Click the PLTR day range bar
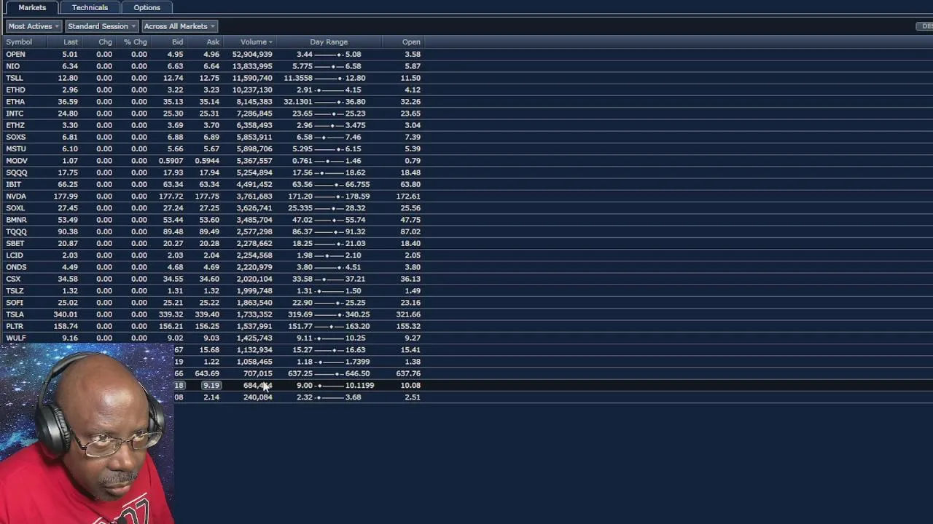The width and height of the screenshot is (933, 524). tap(329, 326)
